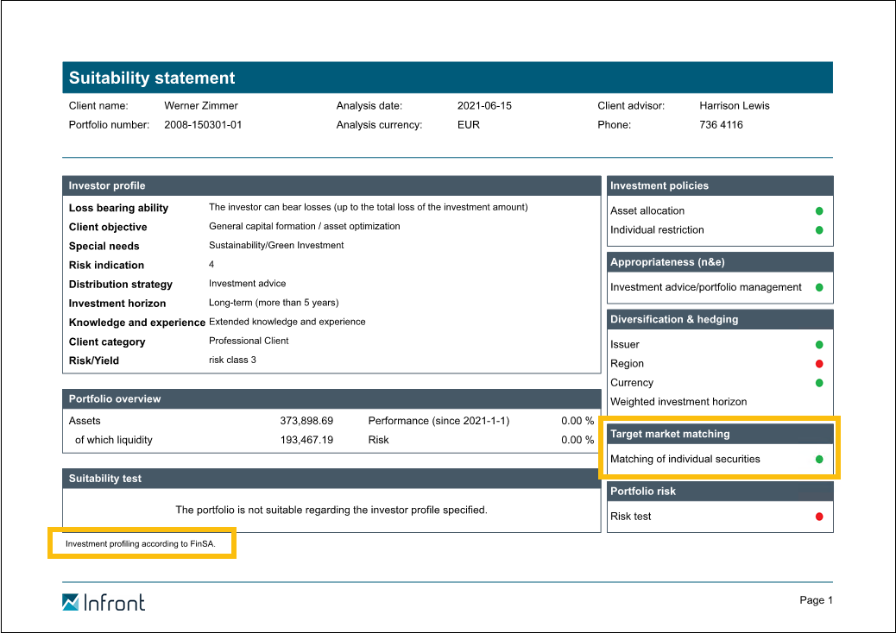The image size is (896, 633).
Task: Click the green dot beside Issuer
Action: [x=819, y=345]
